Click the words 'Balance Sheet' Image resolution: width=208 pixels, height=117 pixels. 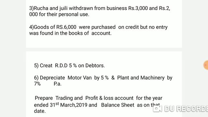(x=118, y=105)
